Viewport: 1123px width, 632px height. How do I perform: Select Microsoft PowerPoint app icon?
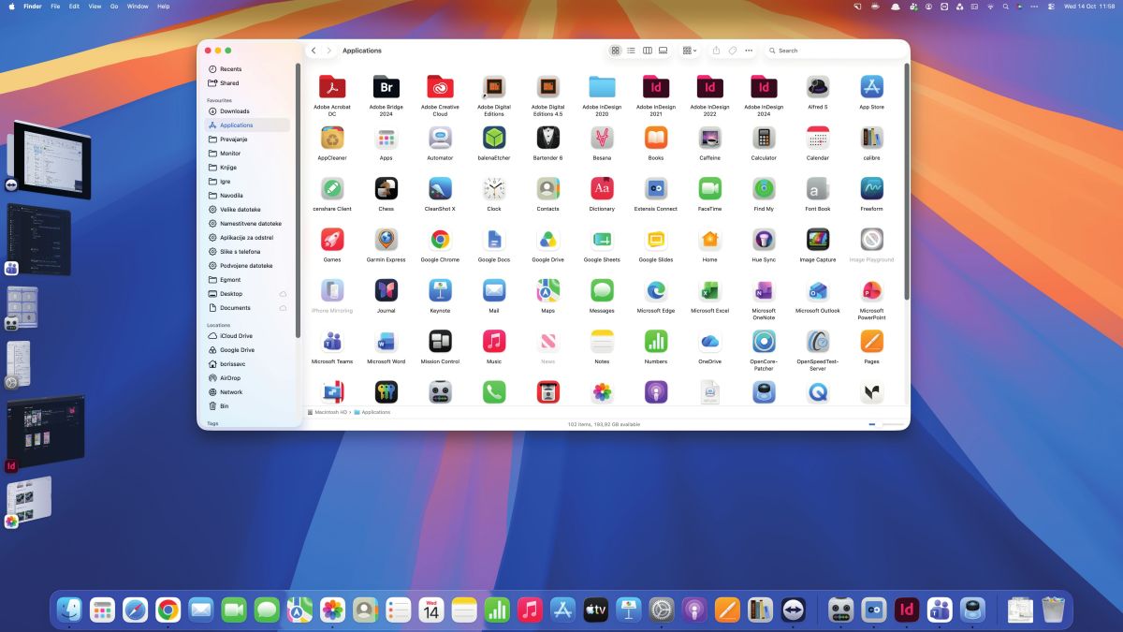[x=871, y=290]
